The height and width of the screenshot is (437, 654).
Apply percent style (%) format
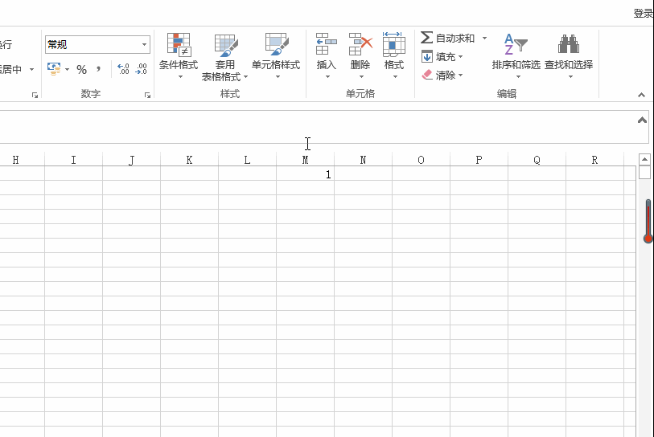(x=82, y=70)
